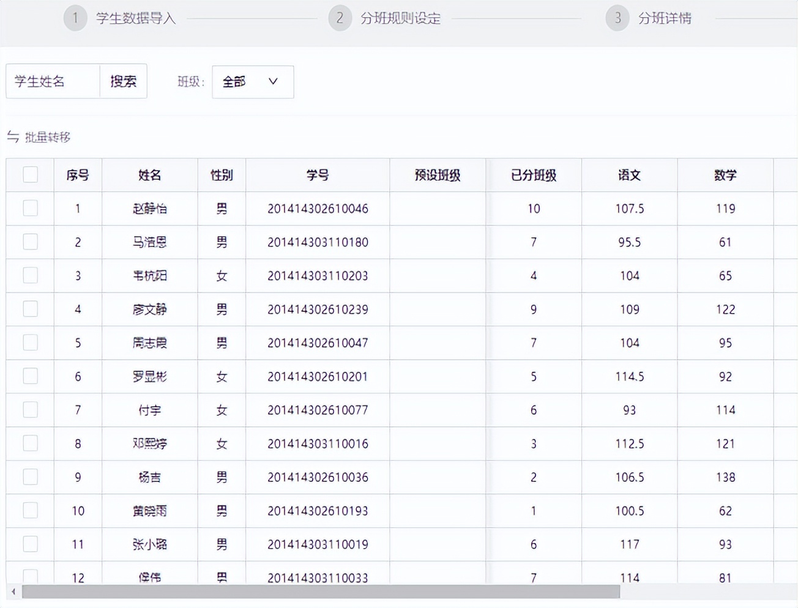
Task: Click the chevron arrow in the 班级 dropdown
Action: (274, 82)
